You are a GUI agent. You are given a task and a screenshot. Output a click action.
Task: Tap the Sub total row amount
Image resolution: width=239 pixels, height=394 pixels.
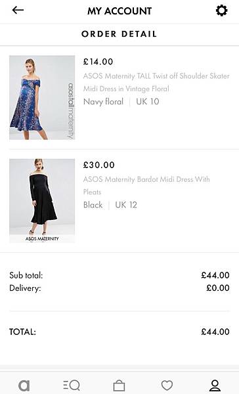pos(215,275)
